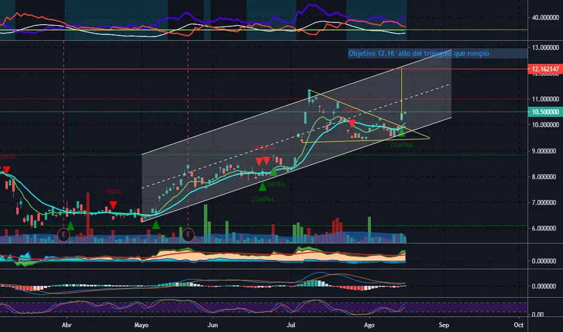The height and width of the screenshot is (332, 563).
Task: Click the Oct label on time axis
Action: [518, 325]
